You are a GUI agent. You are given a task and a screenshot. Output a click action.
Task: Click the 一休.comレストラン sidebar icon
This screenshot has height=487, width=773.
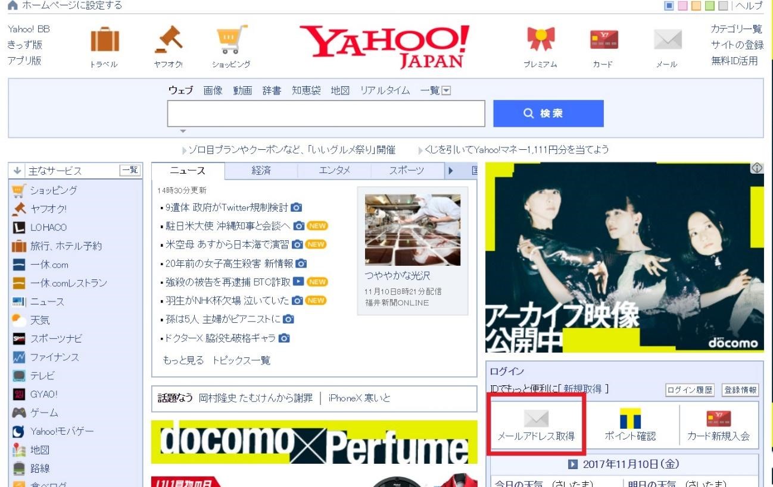pyautogui.click(x=19, y=283)
